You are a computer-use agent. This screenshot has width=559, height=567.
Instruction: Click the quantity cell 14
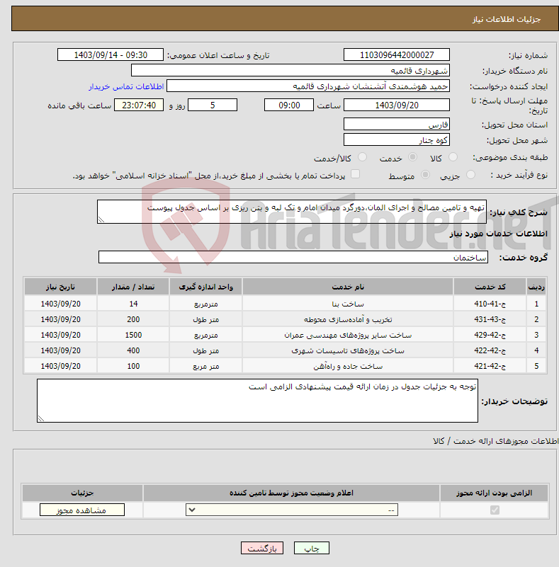133,304
